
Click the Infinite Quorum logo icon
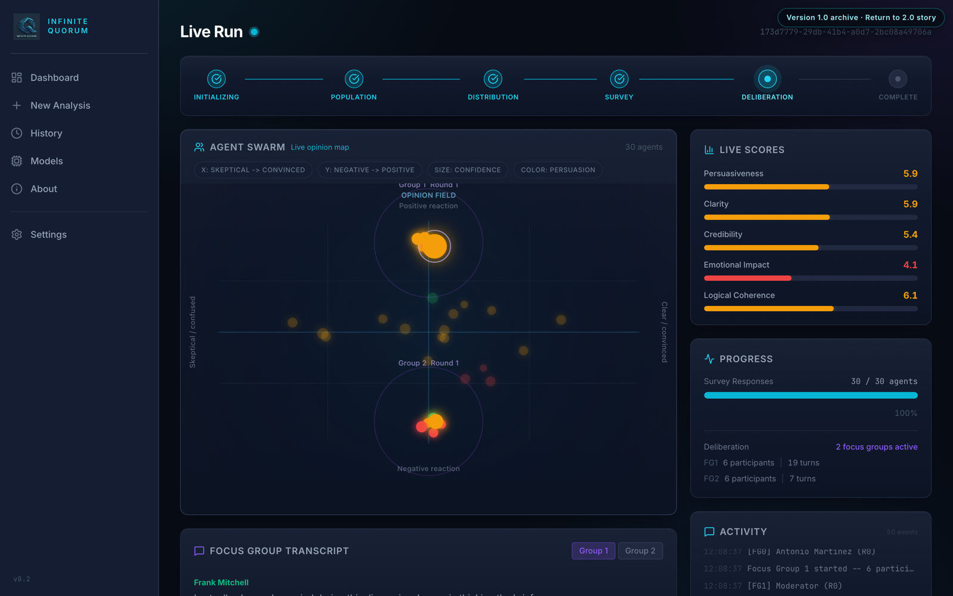[x=26, y=26]
